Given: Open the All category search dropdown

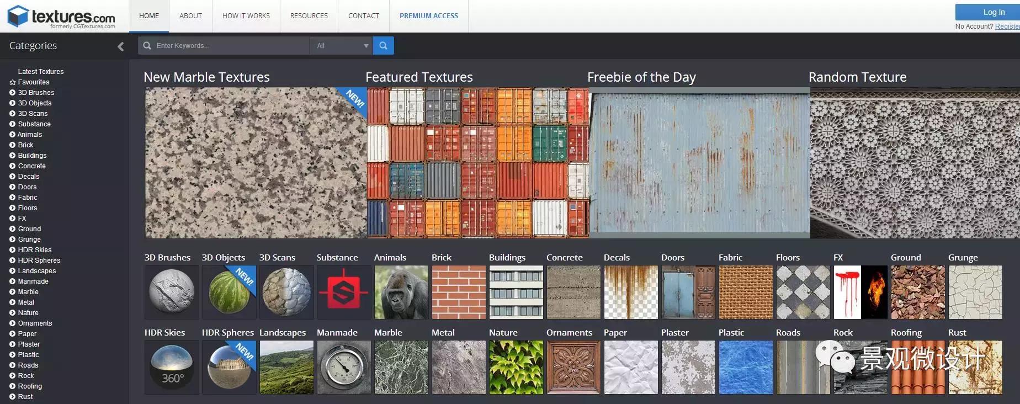Looking at the screenshot, I should (x=341, y=46).
